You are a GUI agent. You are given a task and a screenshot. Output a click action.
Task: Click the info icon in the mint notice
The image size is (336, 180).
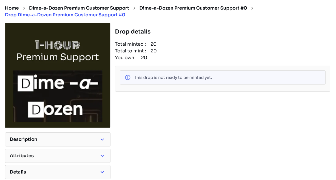pos(128,77)
